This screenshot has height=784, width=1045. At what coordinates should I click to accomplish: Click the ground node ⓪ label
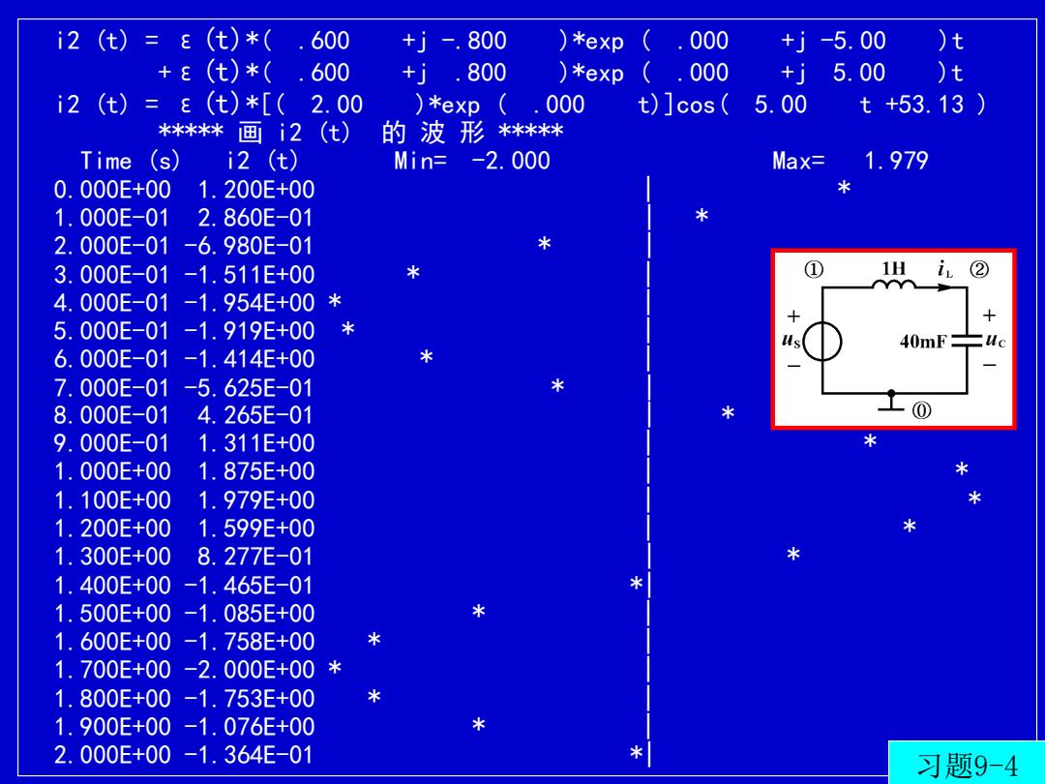[922, 410]
